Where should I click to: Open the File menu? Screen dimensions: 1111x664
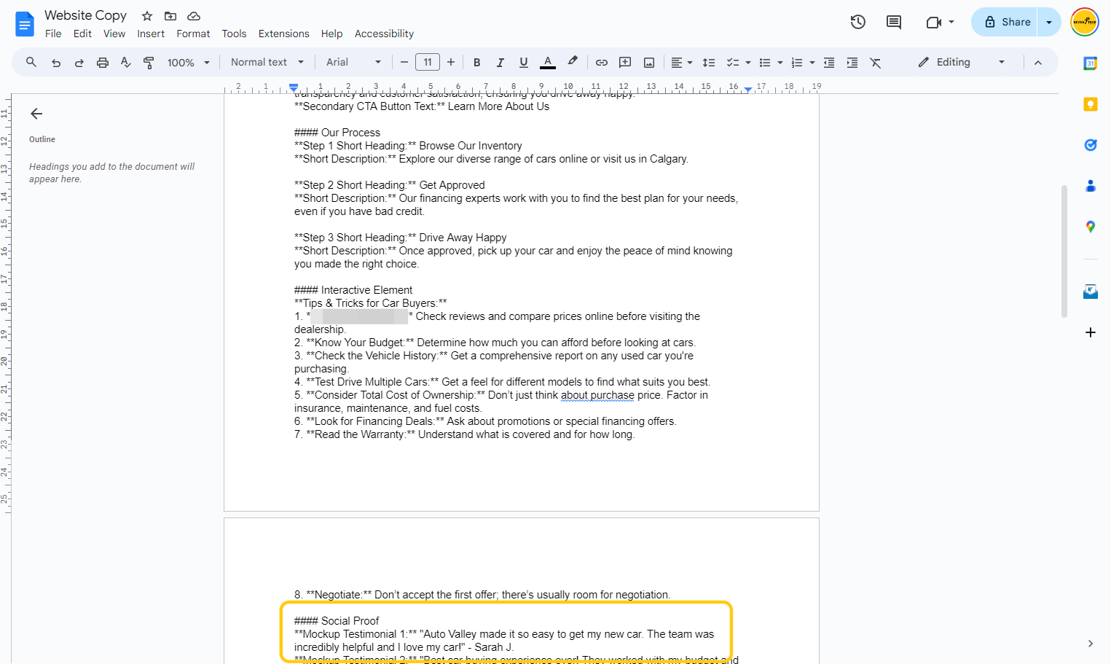pos(53,34)
